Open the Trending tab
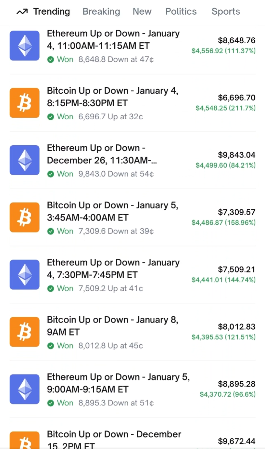Image resolution: width=265 pixels, height=449 pixels. (x=51, y=12)
